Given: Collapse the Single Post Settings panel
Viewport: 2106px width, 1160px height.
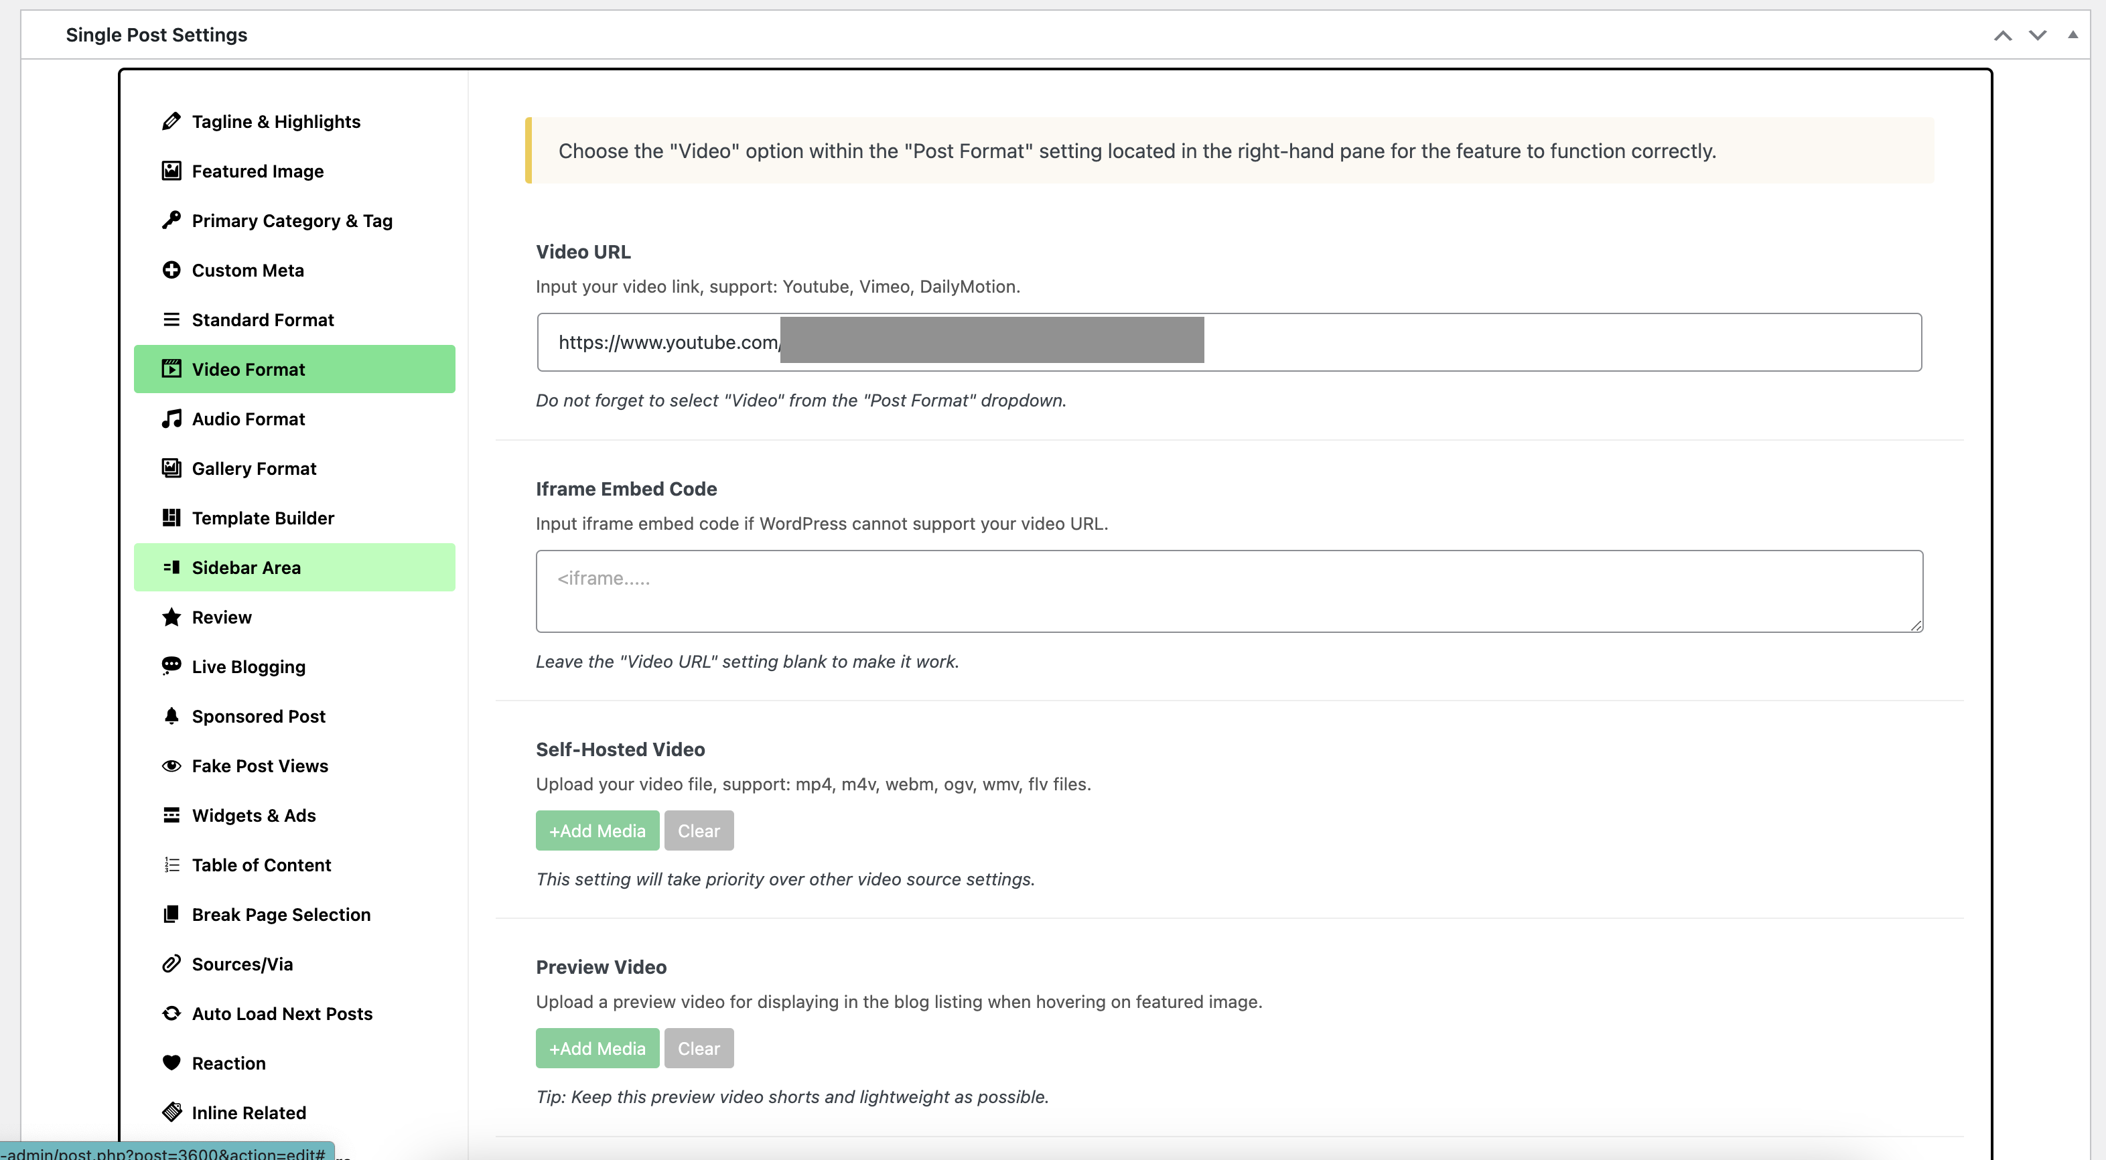Looking at the screenshot, I should [2073, 35].
